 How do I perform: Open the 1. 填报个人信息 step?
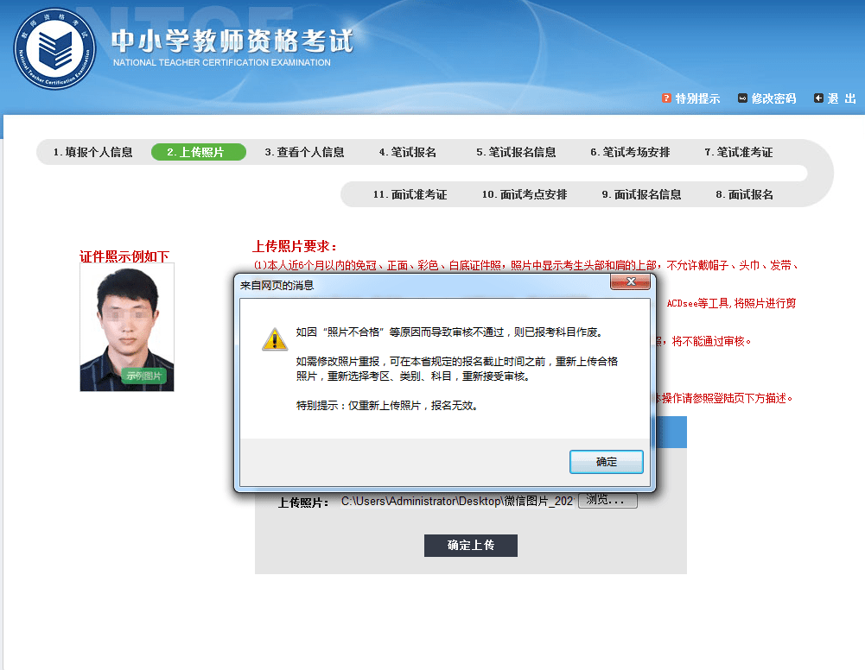(x=92, y=152)
